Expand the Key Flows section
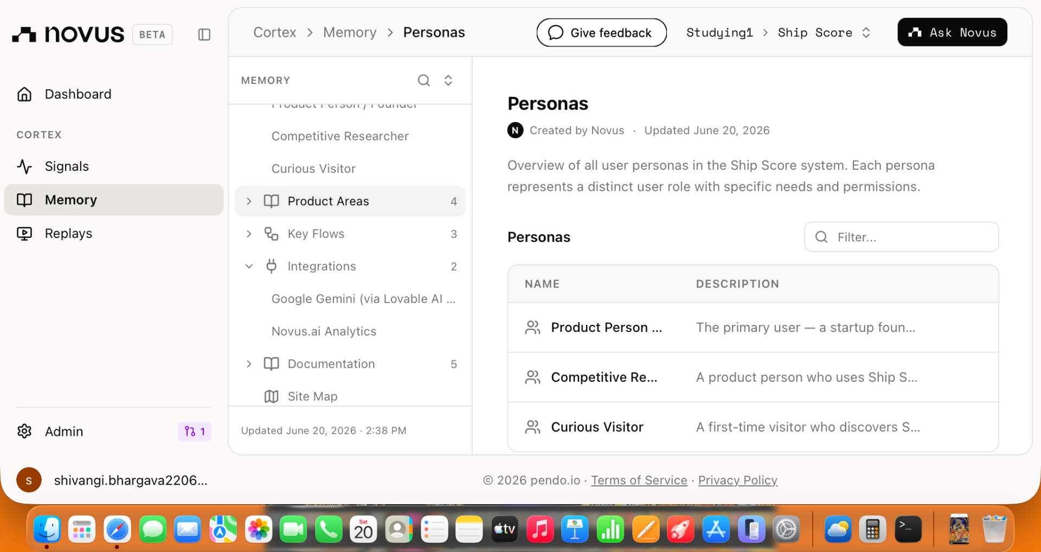The height and width of the screenshot is (552, 1041). click(249, 234)
